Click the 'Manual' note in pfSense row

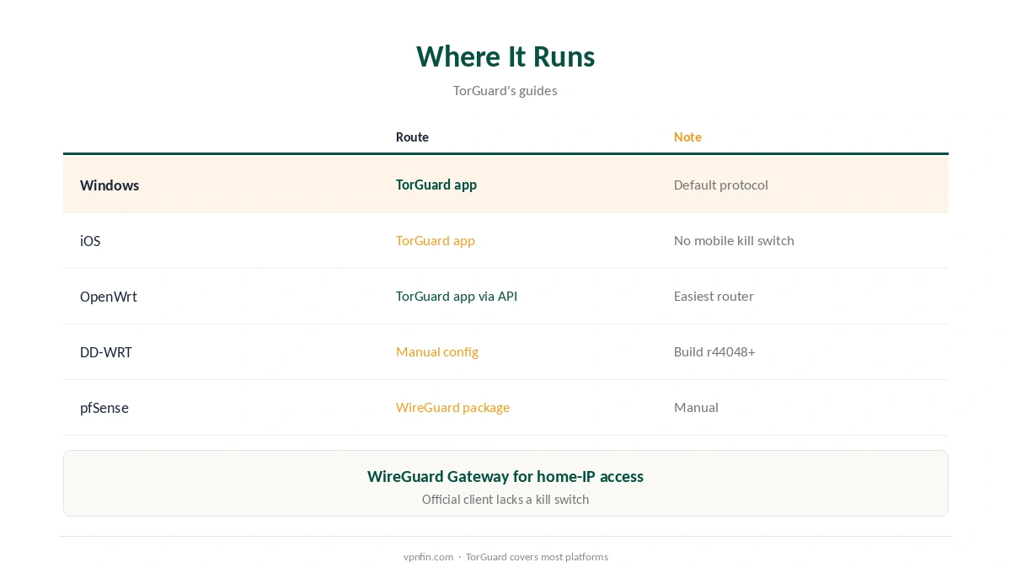tap(696, 407)
